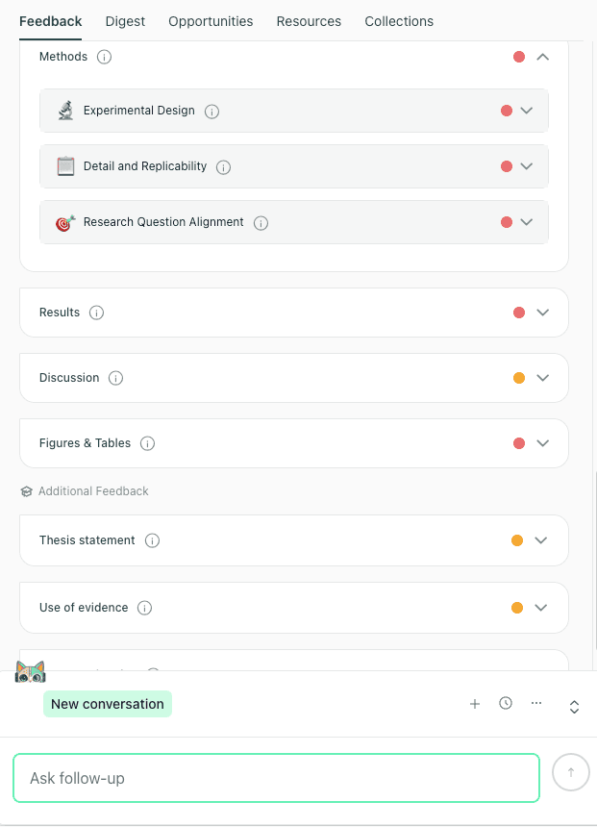
Task: Select the clipboard icon for Detail and Replicability
Action: tap(64, 165)
